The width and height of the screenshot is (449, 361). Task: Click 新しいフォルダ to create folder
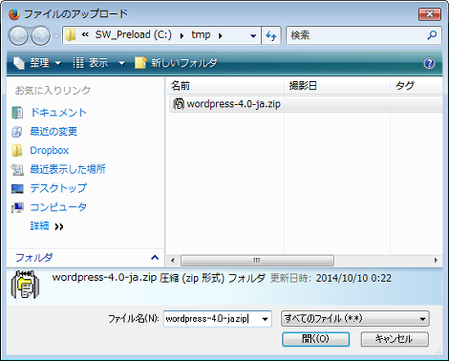click(176, 63)
